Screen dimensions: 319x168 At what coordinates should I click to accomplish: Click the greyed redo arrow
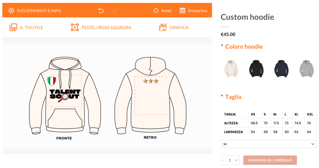[x=115, y=11]
